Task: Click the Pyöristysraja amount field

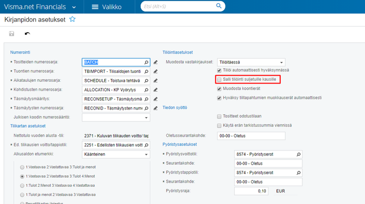Action: point(251,191)
